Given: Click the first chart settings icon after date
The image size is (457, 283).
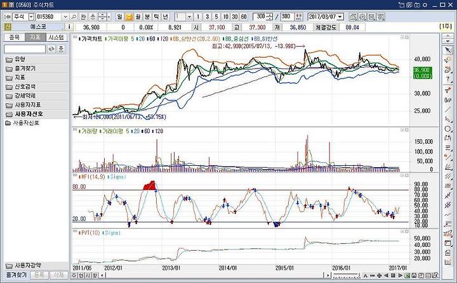Looking at the screenshot, I should click(353, 16).
